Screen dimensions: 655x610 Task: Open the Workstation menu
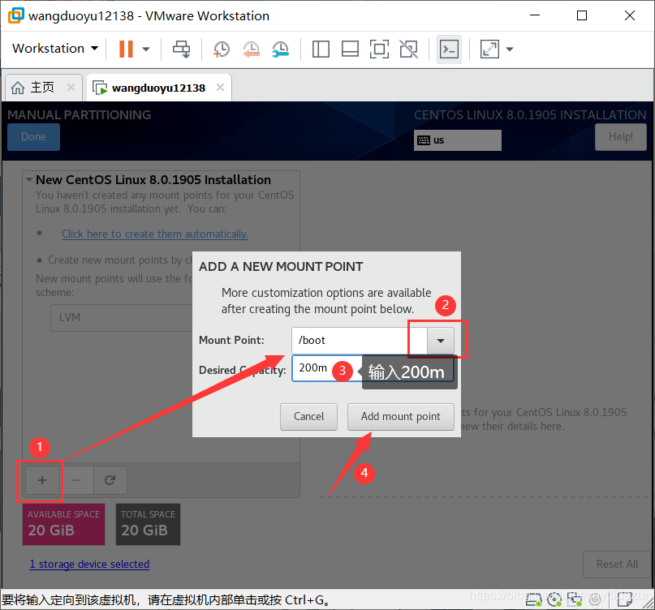point(55,49)
